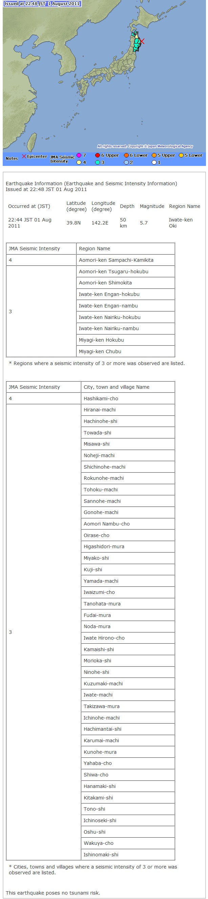
Task: Click the Japan Meteorological Agency copyright text
Action: tap(145, 146)
